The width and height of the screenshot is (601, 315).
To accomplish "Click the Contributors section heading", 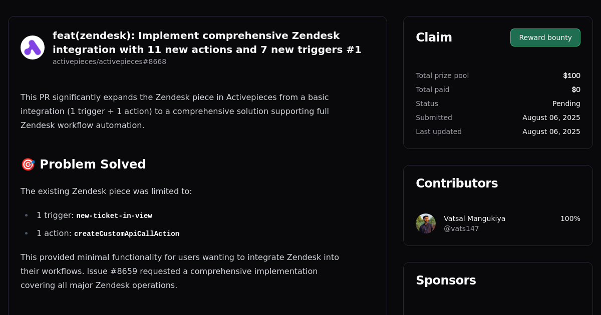I will [x=457, y=183].
